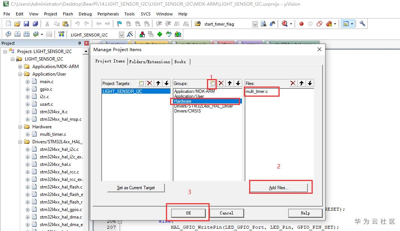Screen dimensions: 400x231
Task: Select usart.c in project tree
Action: pyautogui.click(x=46, y=104)
